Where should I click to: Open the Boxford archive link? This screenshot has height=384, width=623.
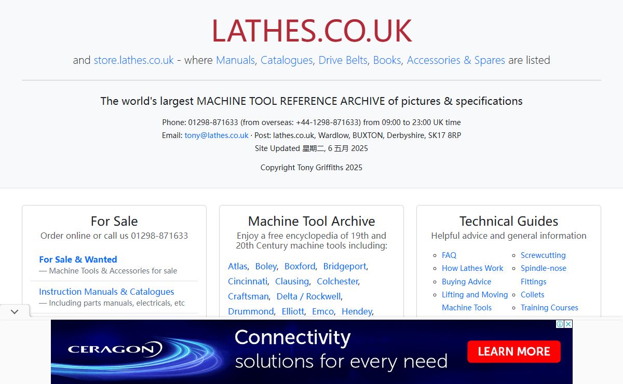[300, 266]
